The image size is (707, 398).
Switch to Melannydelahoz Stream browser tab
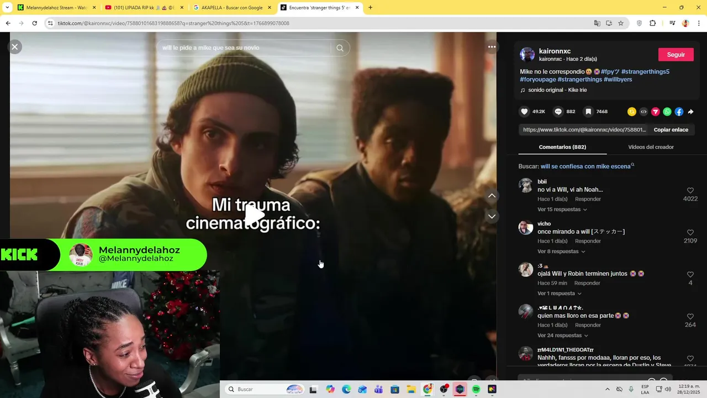pyautogui.click(x=57, y=8)
